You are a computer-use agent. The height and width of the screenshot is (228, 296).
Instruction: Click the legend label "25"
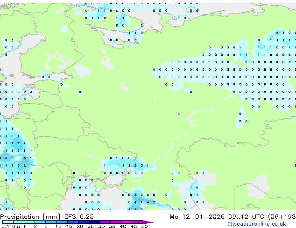(x=91, y=226)
